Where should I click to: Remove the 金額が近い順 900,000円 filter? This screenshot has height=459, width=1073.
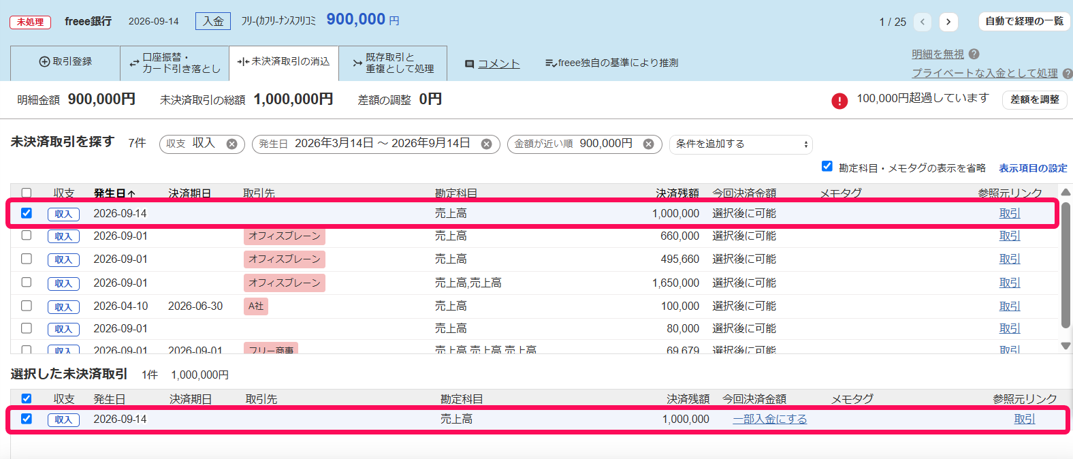pos(648,144)
